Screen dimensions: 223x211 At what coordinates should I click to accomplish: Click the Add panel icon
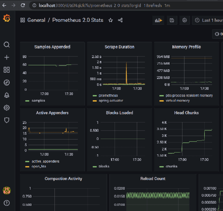(158, 20)
